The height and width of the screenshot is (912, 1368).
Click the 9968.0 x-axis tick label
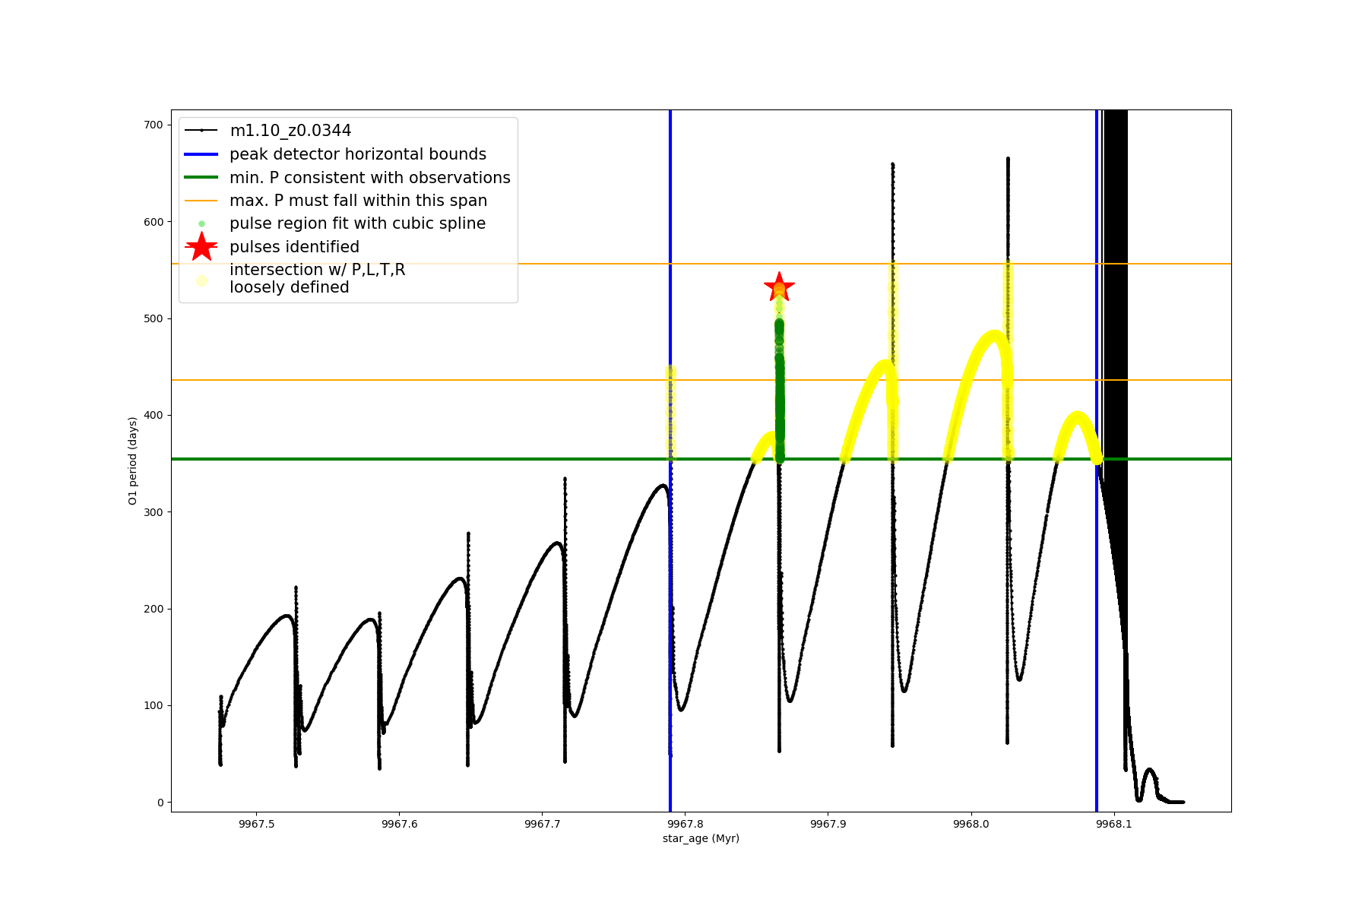tap(971, 824)
